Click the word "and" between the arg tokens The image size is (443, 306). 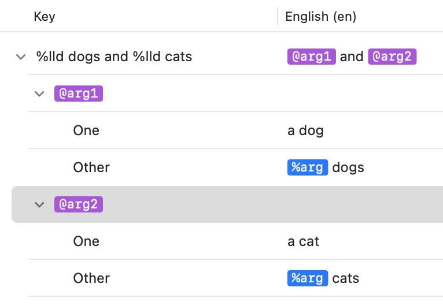point(352,57)
